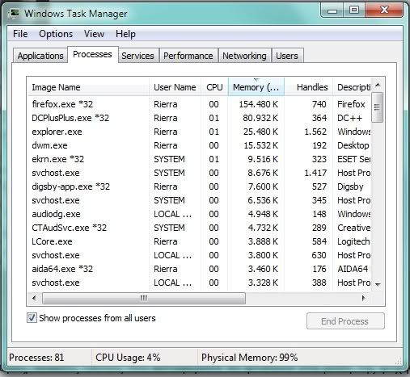The height and width of the screenshot is (377, 410).
Task: Sort by Memory column header
Action: (x=256, y=87)
